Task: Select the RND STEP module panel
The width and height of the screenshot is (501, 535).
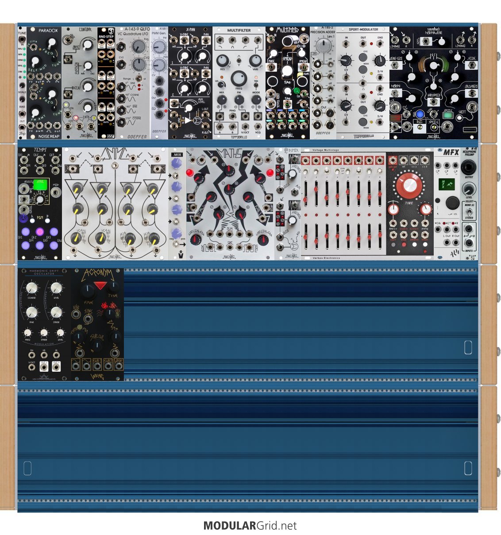Action: 106,83
